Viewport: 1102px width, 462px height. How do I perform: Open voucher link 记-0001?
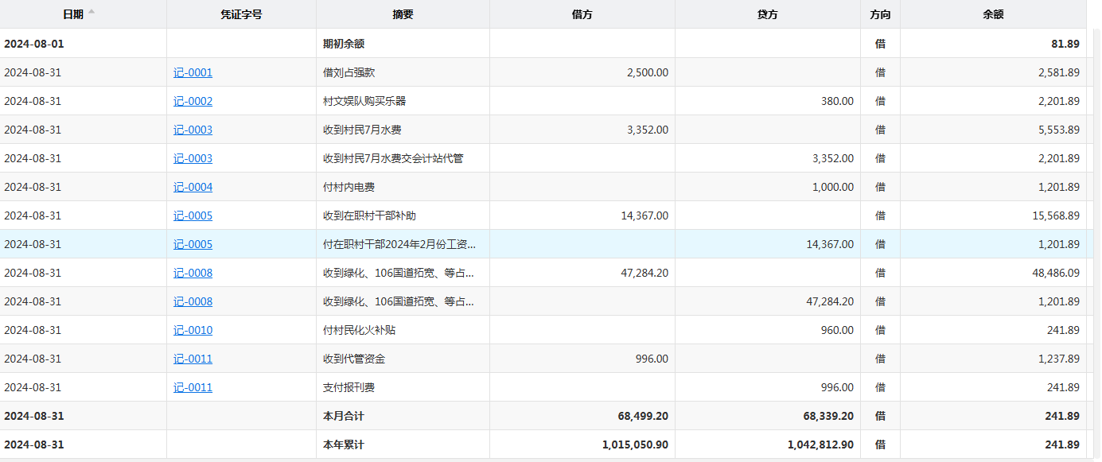point(193,72)
